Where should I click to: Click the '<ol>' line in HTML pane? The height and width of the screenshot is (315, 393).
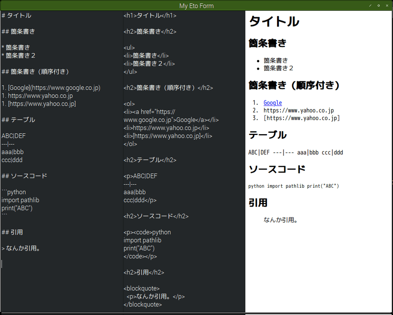click(x=129, y=104)
